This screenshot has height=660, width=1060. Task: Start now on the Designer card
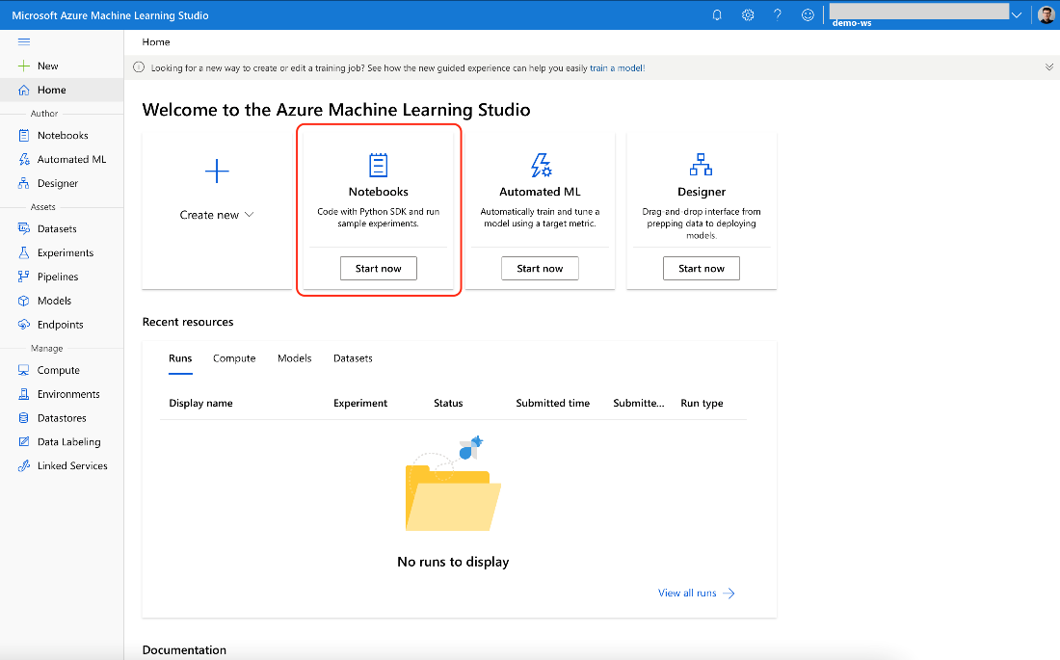pos(701,269)
